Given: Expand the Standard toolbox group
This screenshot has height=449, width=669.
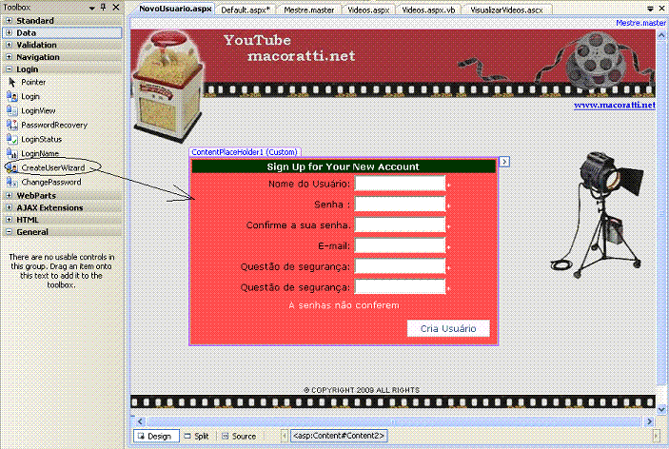Looking at the screenshot, I should tap(9, 21).
